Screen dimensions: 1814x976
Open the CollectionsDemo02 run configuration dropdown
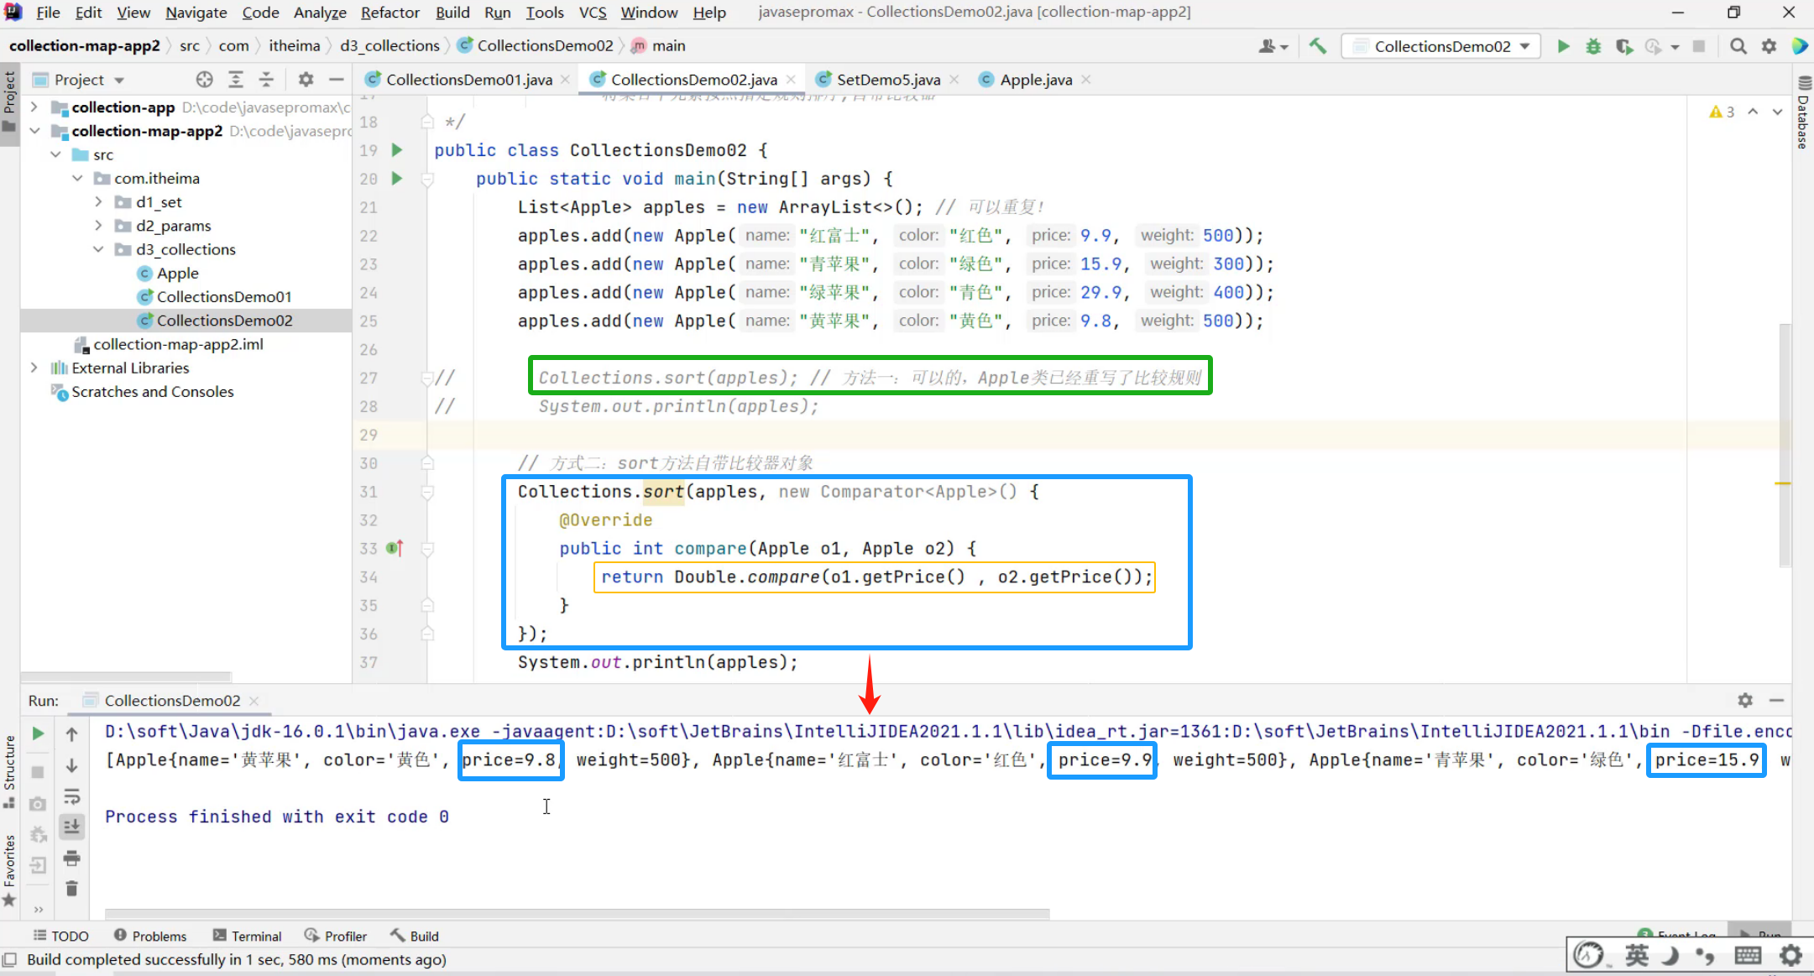(1441, 46)
